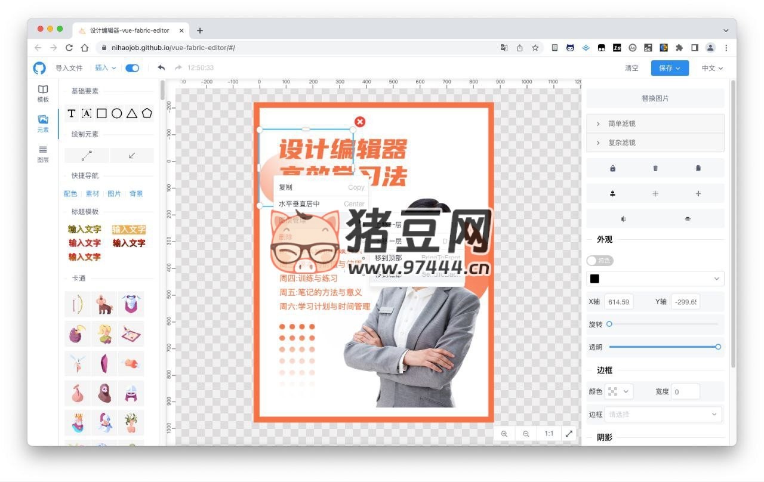Open the 背景 quick navigation link
Viewport: 764px width, 482px height.
tap(135, 193)
